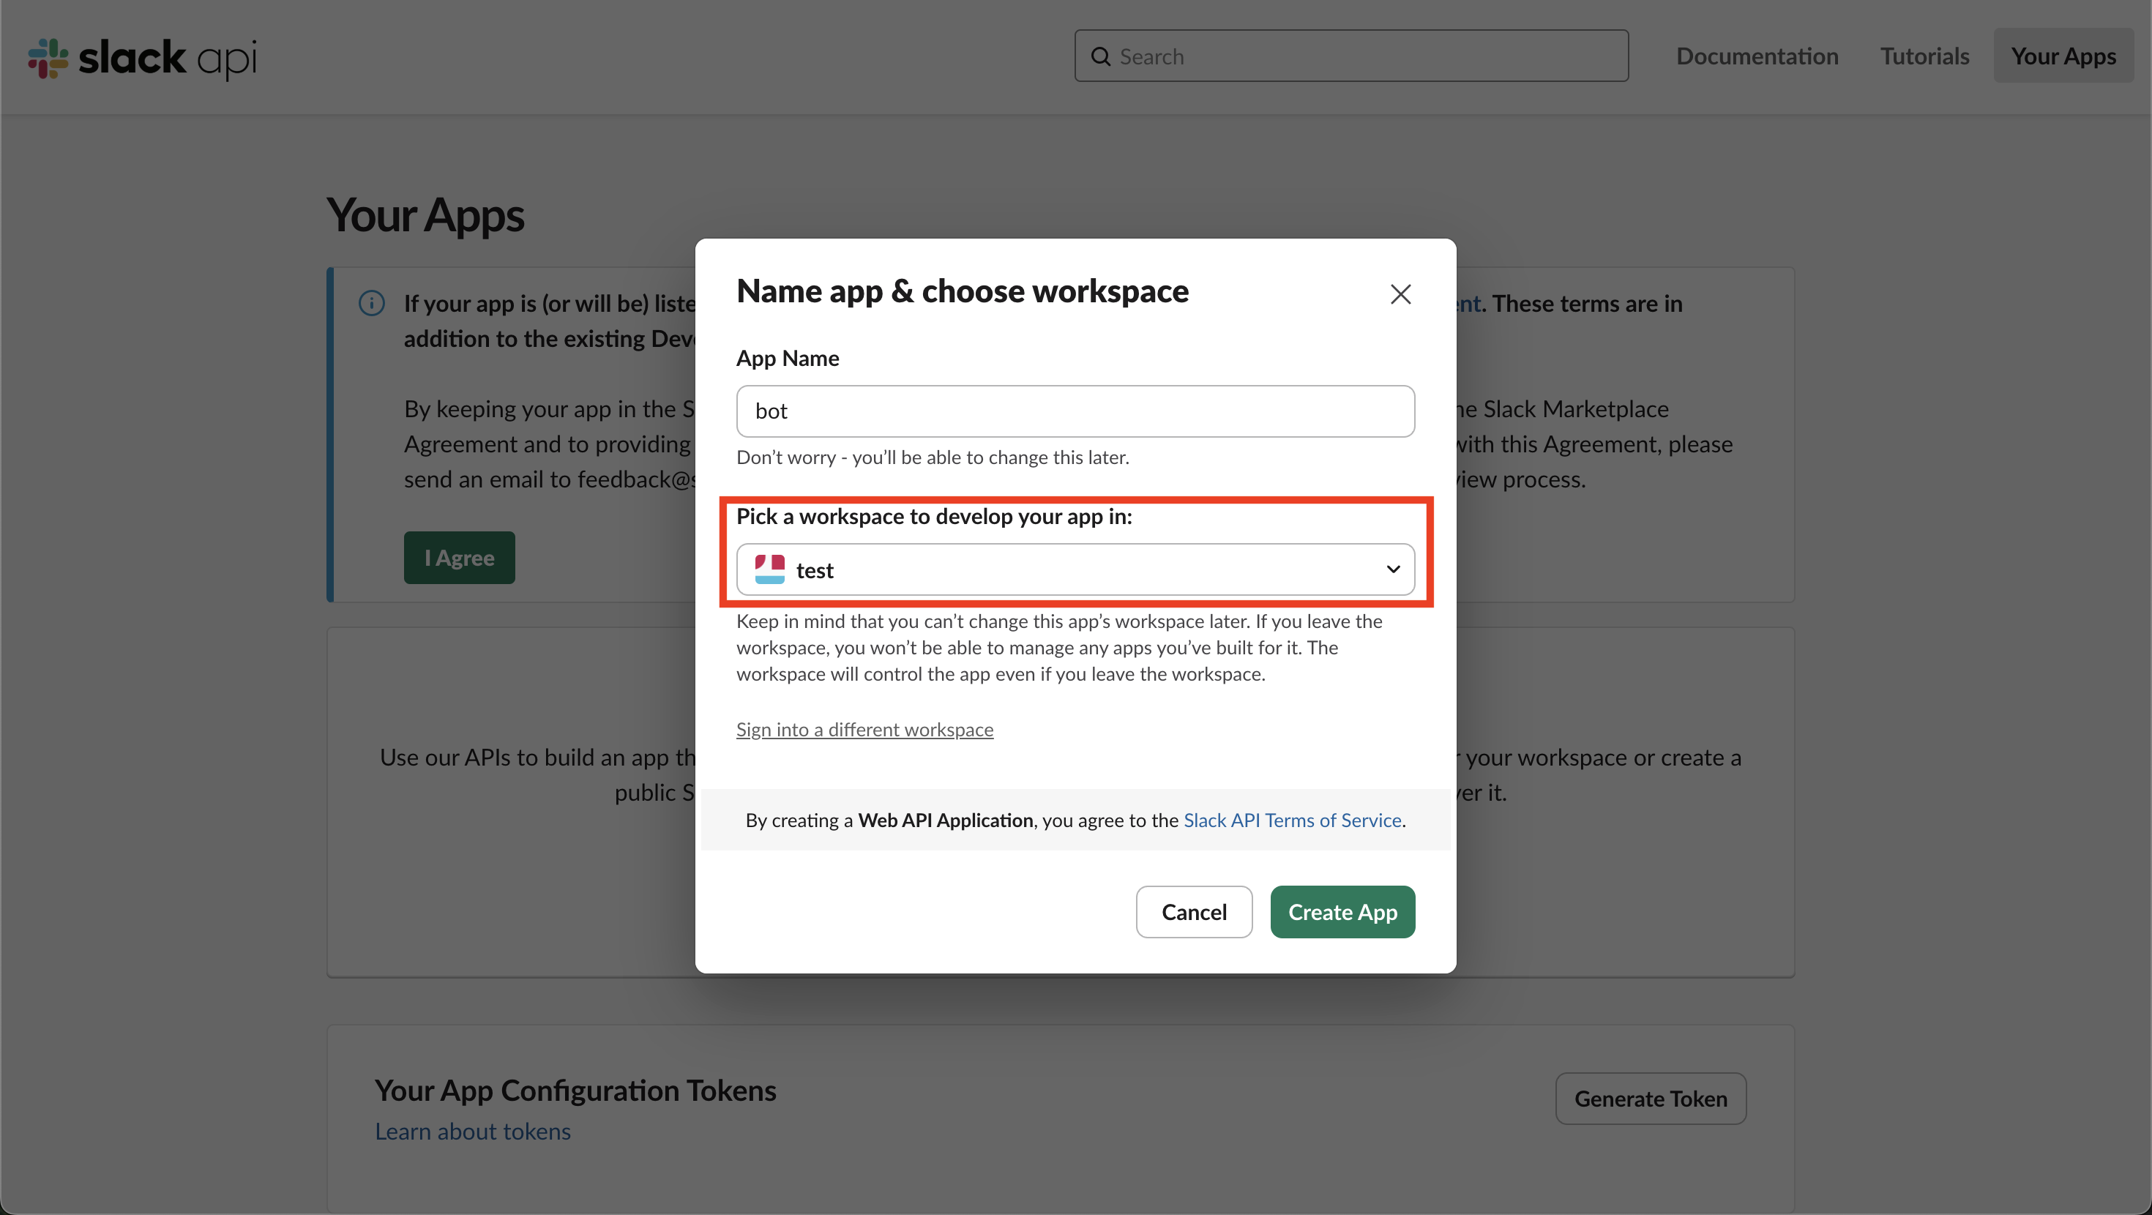This screenshot has width=2152, height=1215.
Task: Select the bot text in the name field
Action: [x=771, y=411]
